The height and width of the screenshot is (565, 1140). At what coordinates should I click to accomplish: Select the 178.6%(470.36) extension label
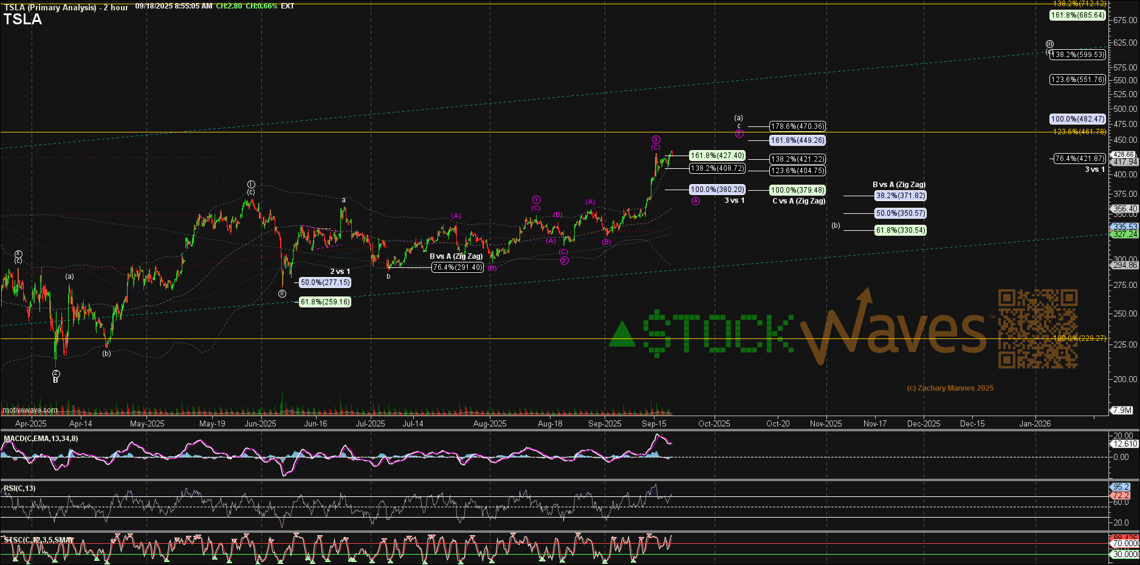(x=797, y=126)
